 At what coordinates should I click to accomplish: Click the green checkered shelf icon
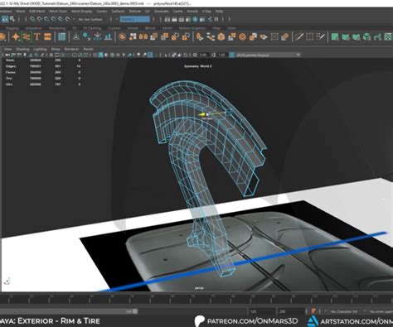[388, 36]
